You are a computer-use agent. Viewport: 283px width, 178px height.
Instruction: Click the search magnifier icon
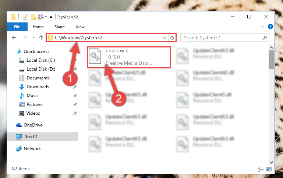(x=265, y=38)
